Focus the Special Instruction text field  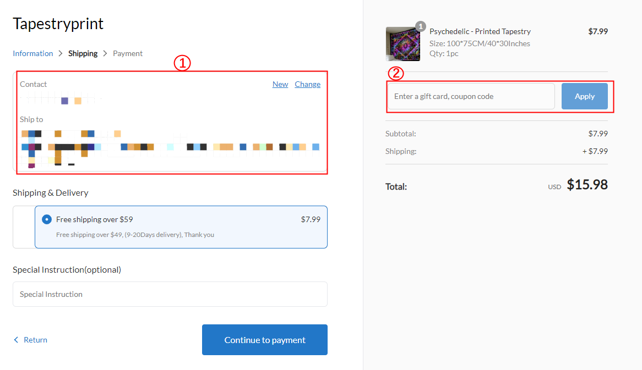(x=170, y=294)
